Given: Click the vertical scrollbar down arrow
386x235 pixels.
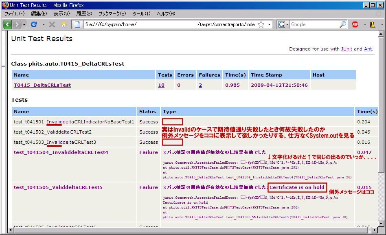Looking at the screenshot, I should 381,224.
